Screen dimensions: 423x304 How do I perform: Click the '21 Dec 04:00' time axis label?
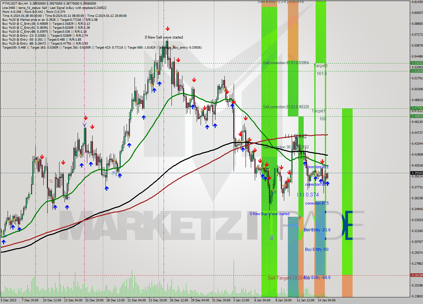point(136,300)
